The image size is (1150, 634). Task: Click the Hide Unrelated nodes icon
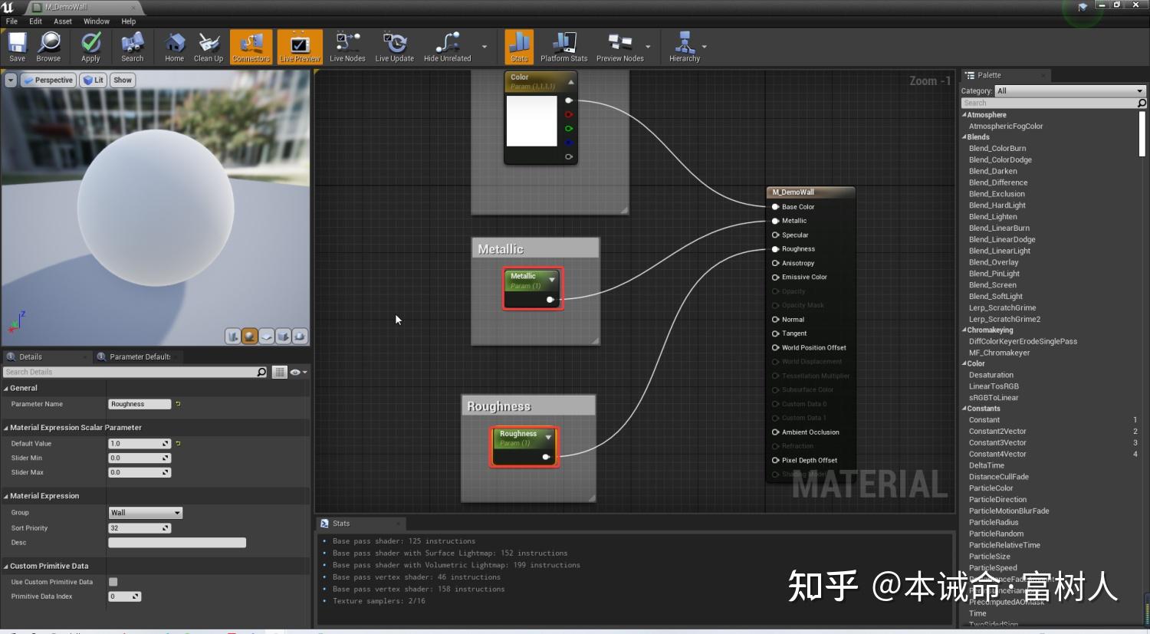pos(446,46)
